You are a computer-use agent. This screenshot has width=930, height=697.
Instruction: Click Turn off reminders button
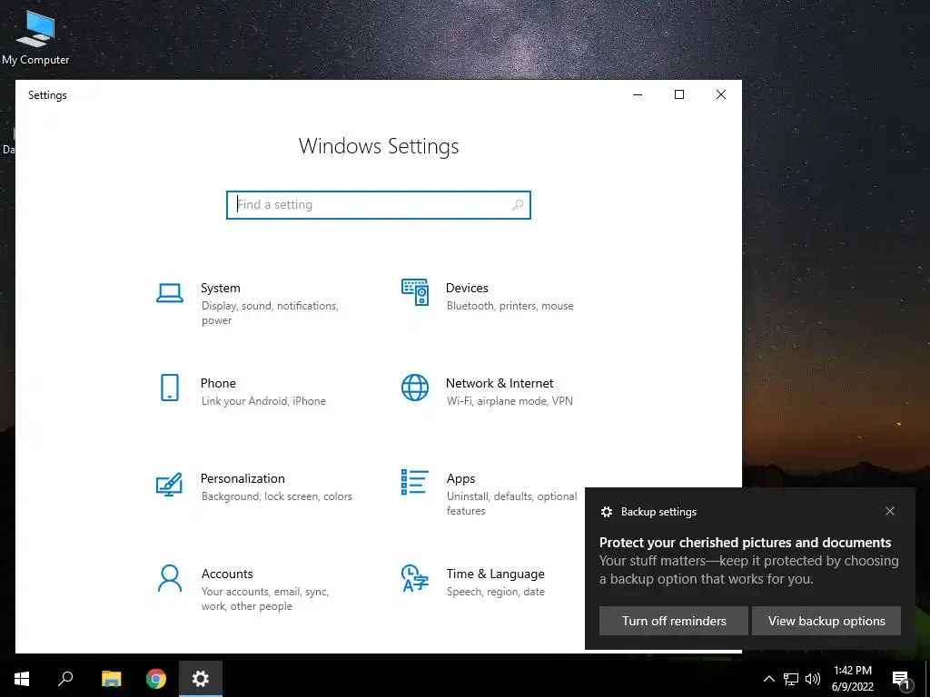pos(674,621)
